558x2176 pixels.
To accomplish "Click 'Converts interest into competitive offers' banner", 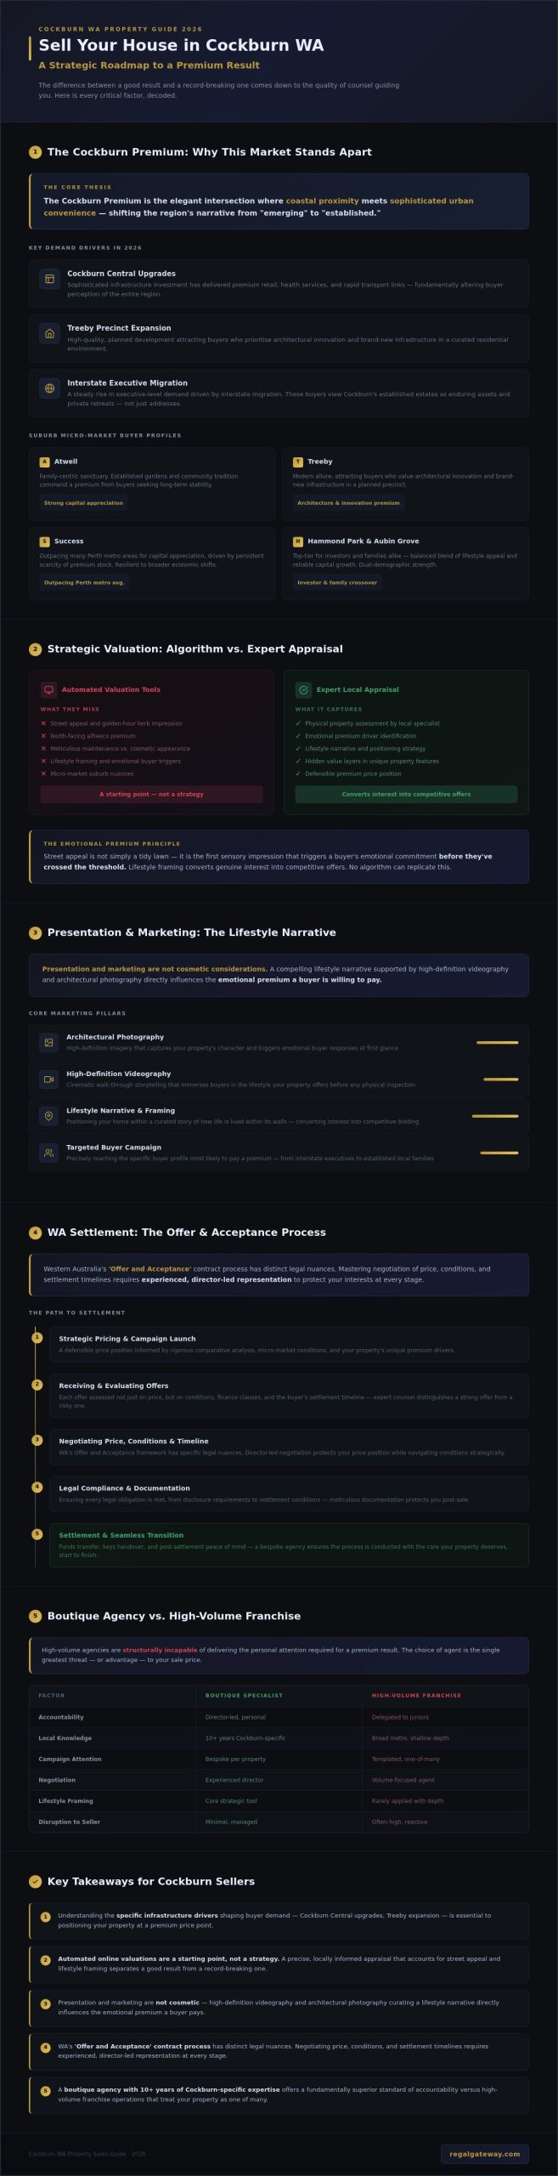I will [406, 794].
